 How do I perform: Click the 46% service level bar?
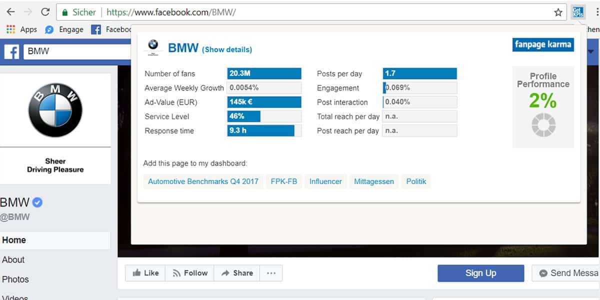[x=264, y=116]
